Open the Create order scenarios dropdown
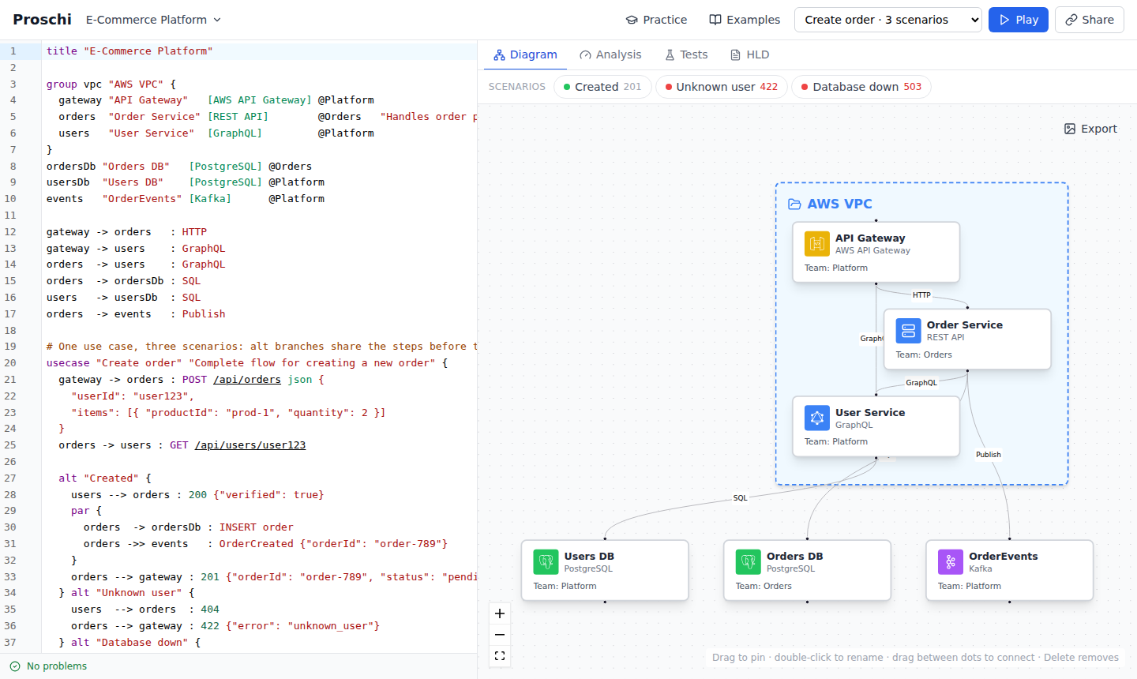 pos(888,20)
